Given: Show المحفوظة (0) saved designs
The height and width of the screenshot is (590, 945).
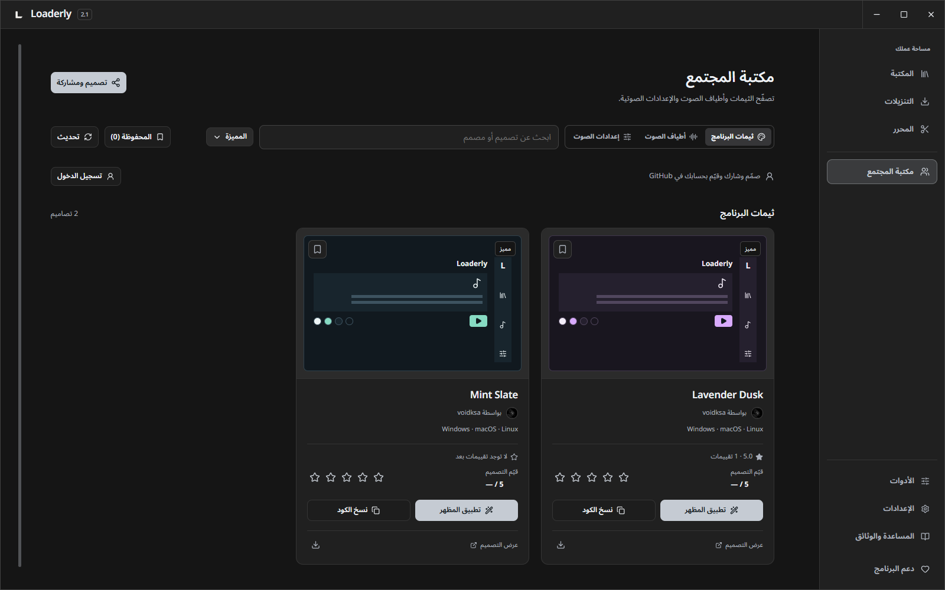Looking at the screenshot, I should tap(138, 137).
